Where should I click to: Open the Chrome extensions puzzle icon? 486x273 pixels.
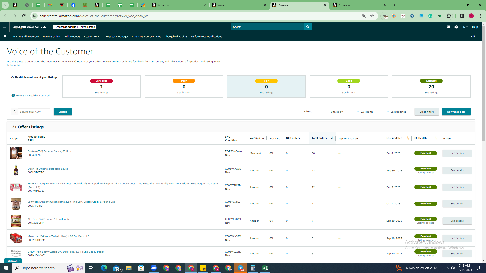[449, 16]
